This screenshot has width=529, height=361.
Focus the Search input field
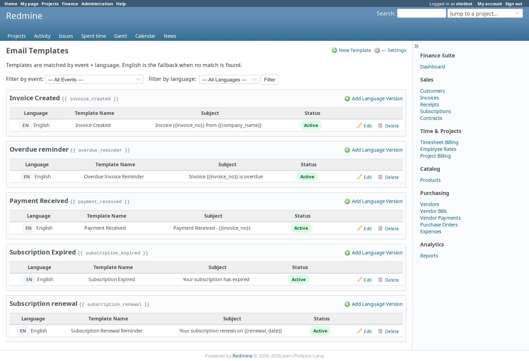(421, 13)
